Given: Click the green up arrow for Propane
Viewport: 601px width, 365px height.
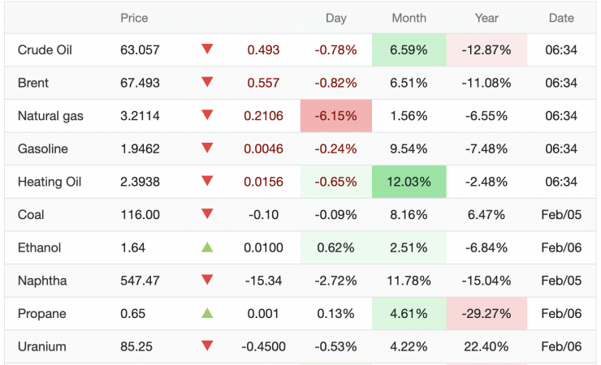Looking at the screenshot, I should (207, 313).
